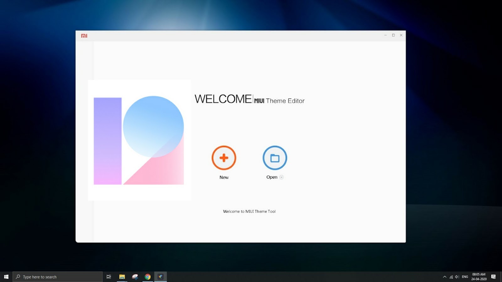Launch the MIUI Theme Editor from the taskbar
This screenshot has width=502, height=282.
pos(161,277)
